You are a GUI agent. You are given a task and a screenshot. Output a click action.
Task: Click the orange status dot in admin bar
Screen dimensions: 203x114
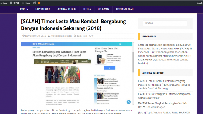[39, 3]
